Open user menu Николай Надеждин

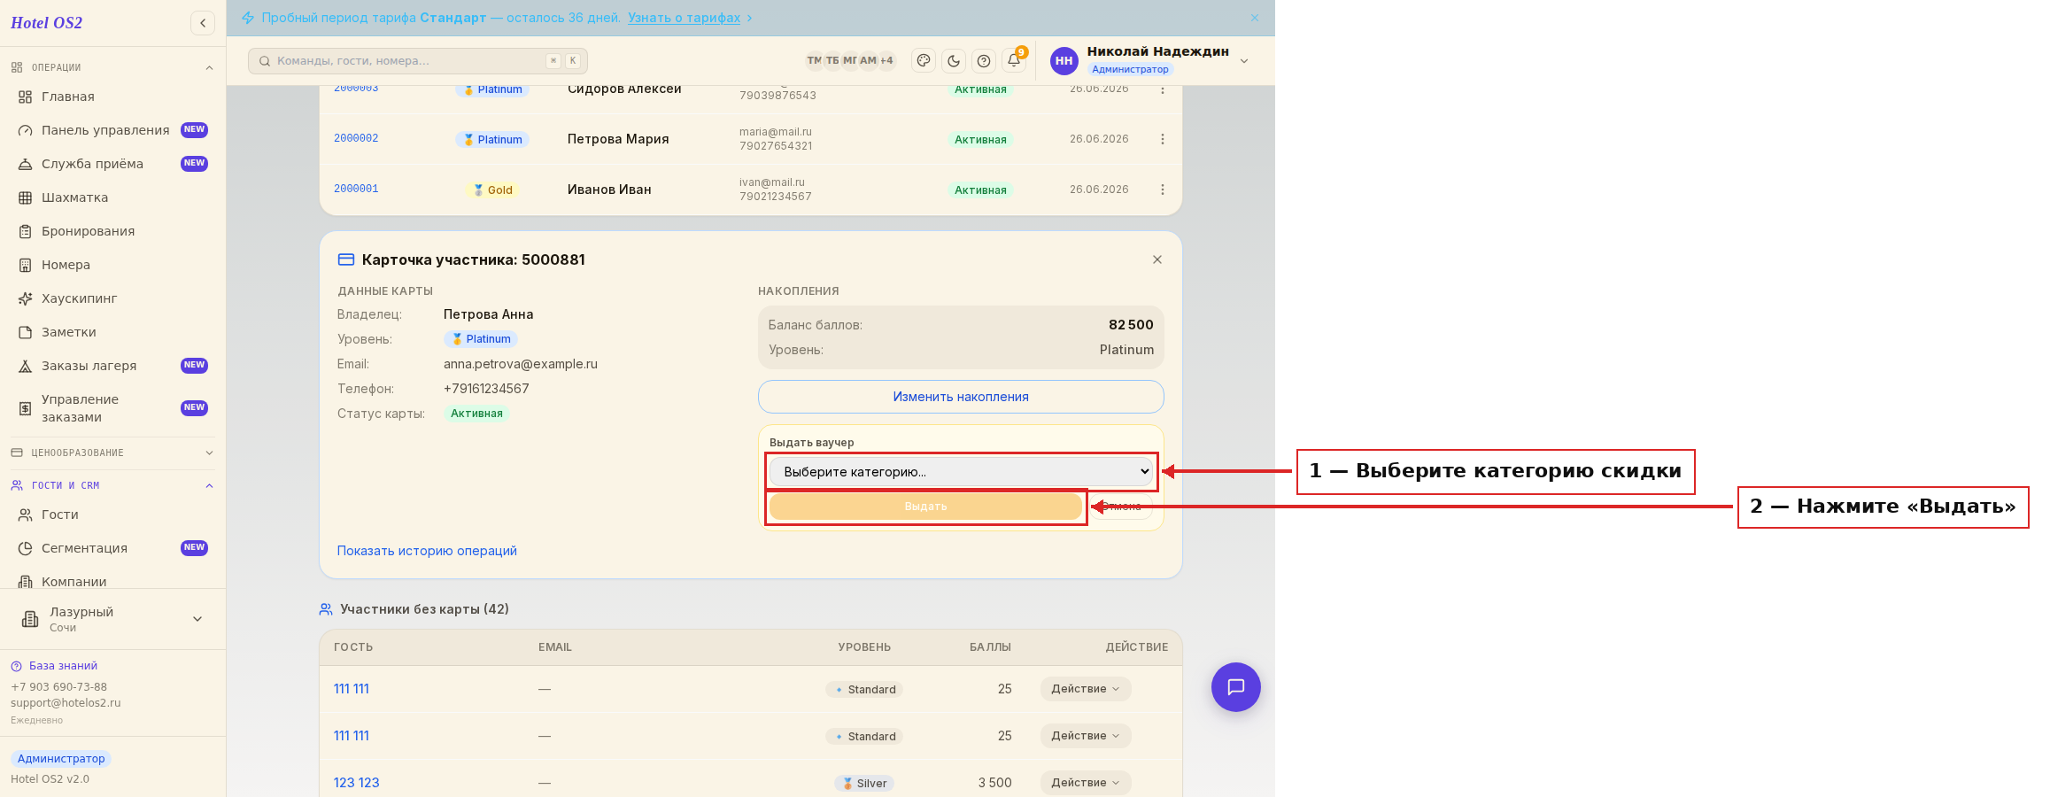(1150, 60)
